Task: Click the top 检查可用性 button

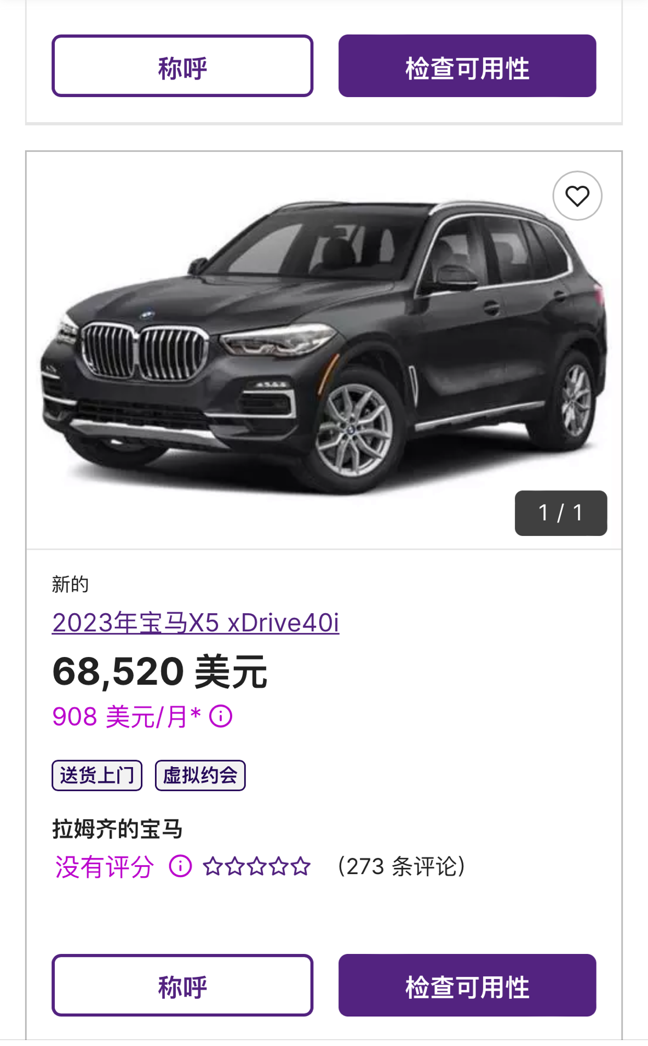Action: [x=467, y=66]
